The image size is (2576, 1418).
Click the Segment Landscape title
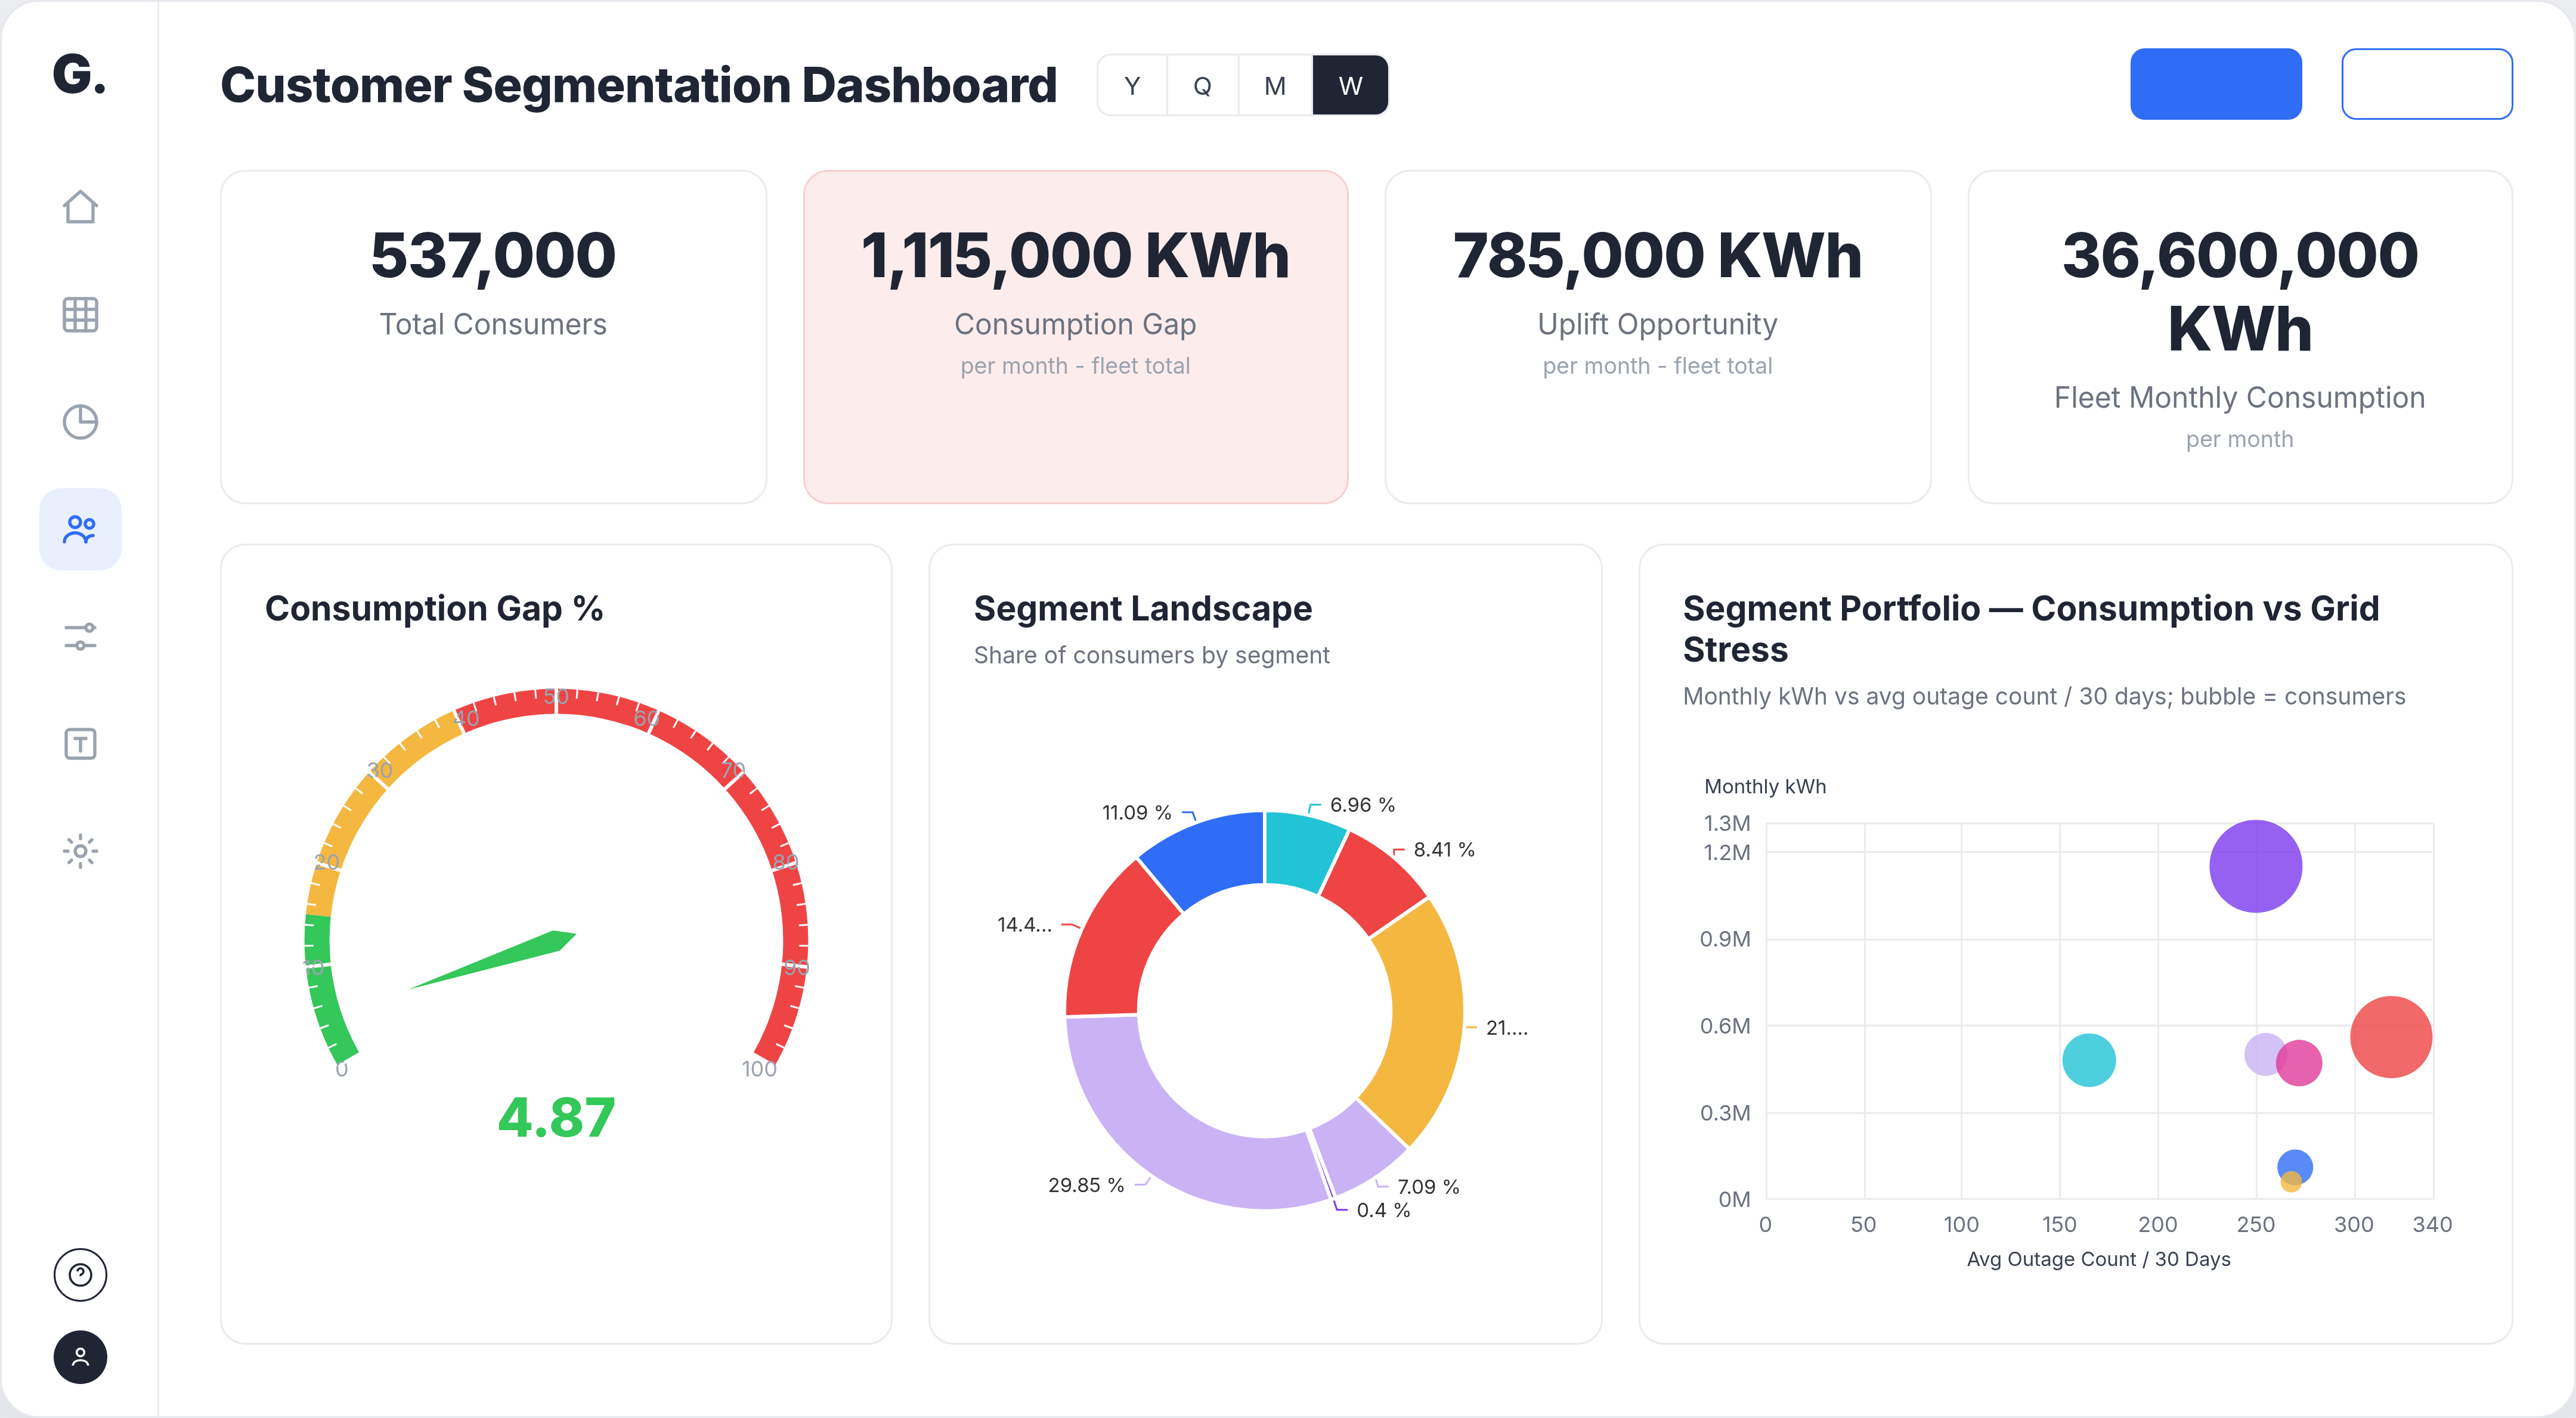[1143, 609]
